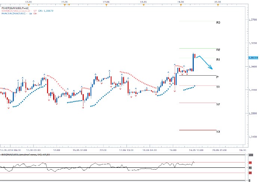This screenshot has width=260, height=182.
Task: Click the RSI 50 level label
Action: pyautogui.click(x=250, y=168)
